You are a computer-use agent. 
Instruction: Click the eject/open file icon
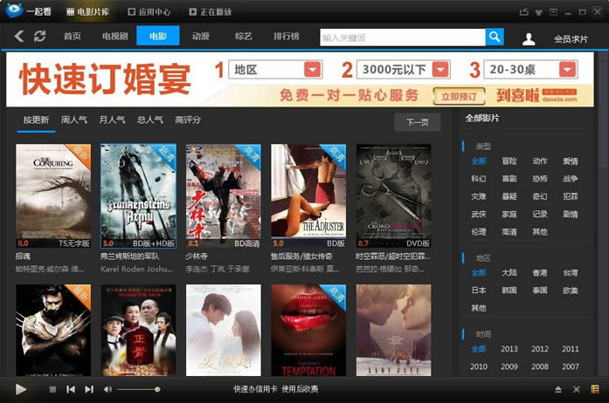point(558,389)
